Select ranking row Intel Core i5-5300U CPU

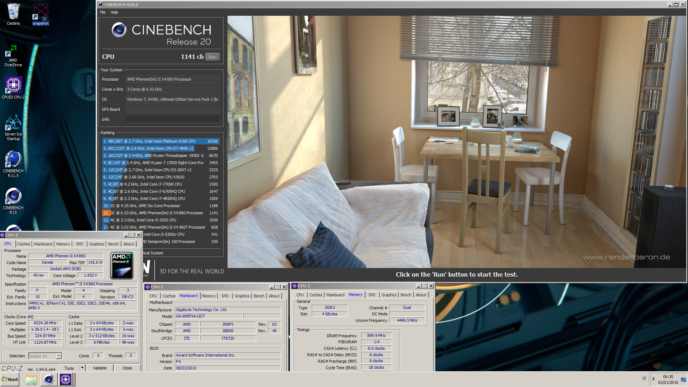tap(181, 234)
